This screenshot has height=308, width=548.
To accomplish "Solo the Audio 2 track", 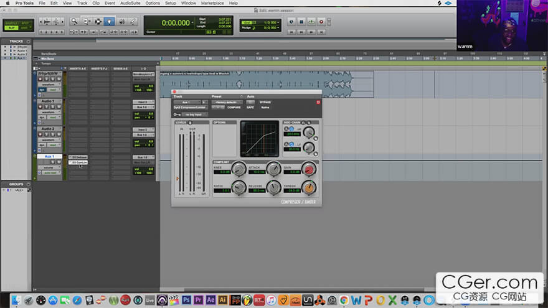I will [52, 134].
